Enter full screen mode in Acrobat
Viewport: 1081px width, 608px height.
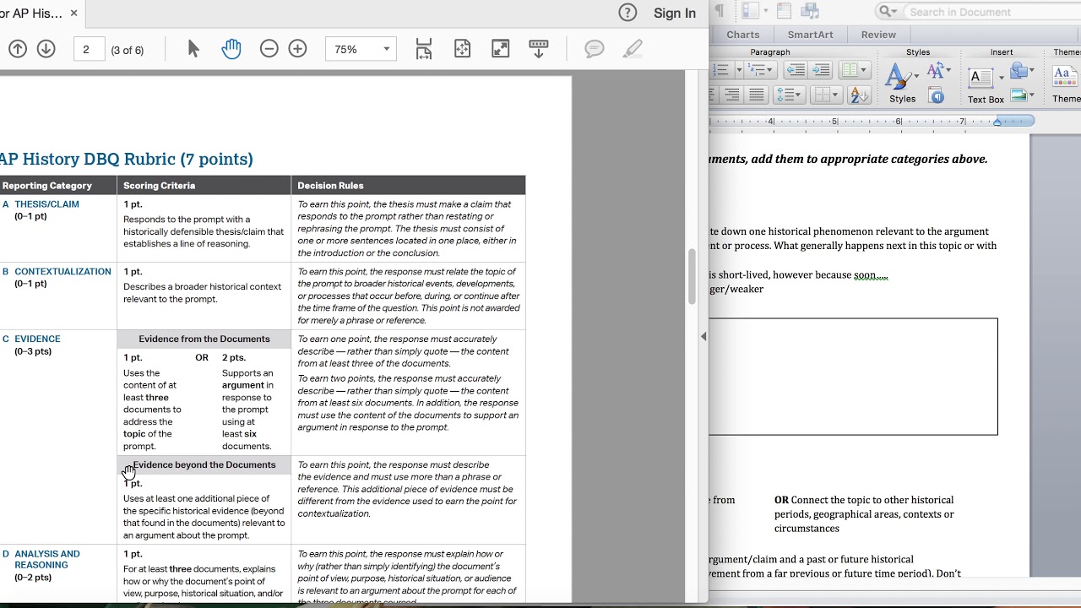501,49
